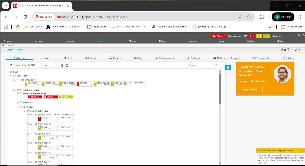Open the apps grid bookmark icon
Viewport: 305px width, 166px height.
click(6, 27)
